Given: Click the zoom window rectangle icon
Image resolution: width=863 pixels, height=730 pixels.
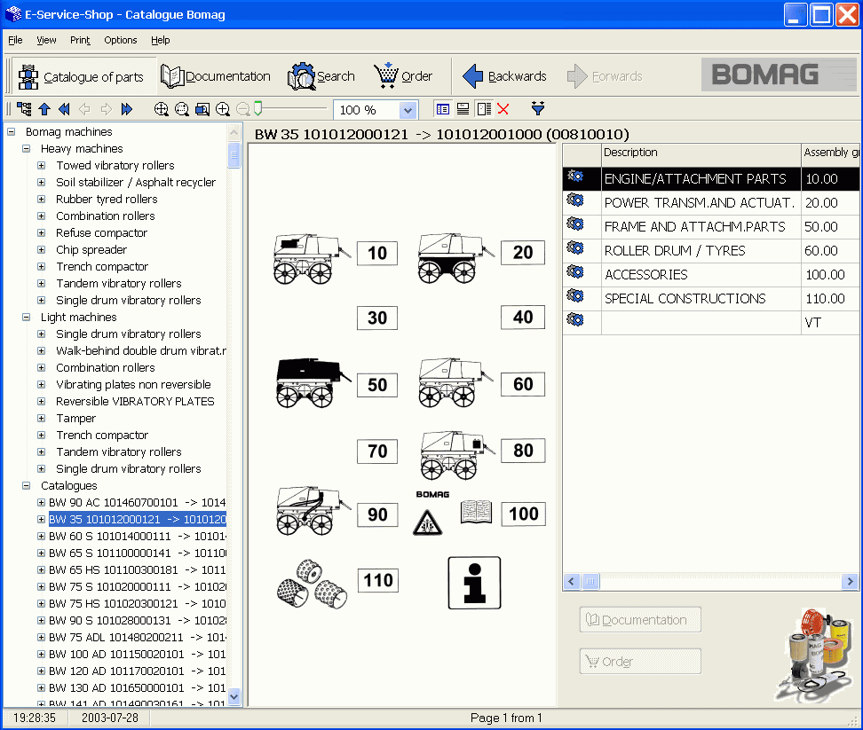Looking at the screenshot, I should coord(202,109).
